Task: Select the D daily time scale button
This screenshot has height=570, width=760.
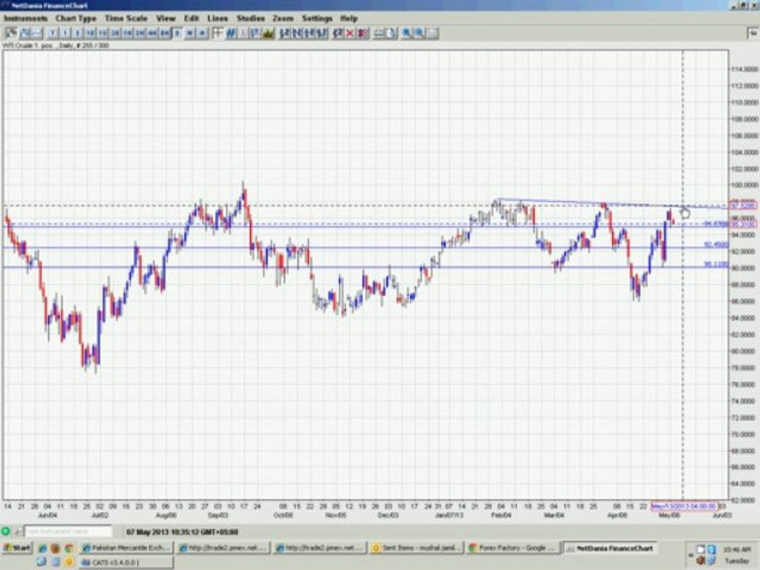Action: [177, 33]
